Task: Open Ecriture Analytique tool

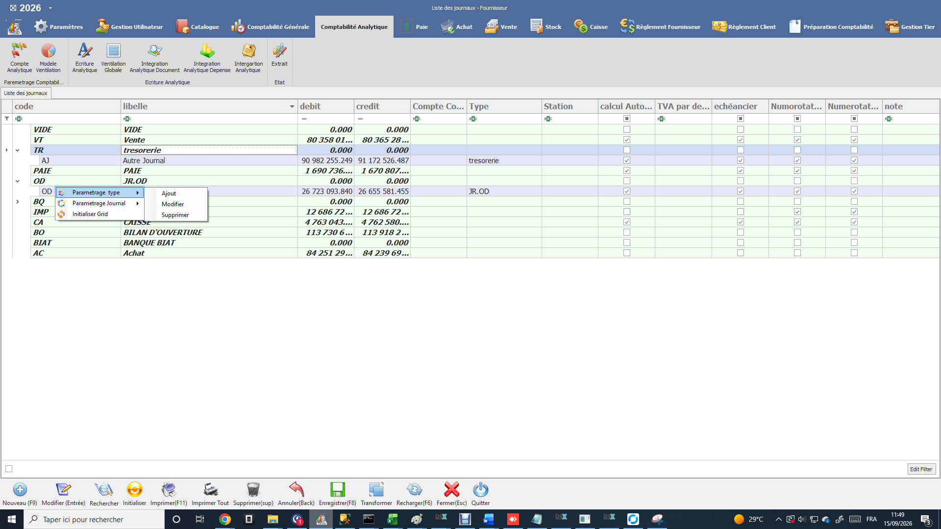Action: pos(84,57)
